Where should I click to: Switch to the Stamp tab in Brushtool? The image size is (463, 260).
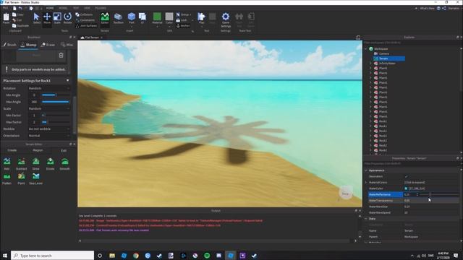coord(28,45)
